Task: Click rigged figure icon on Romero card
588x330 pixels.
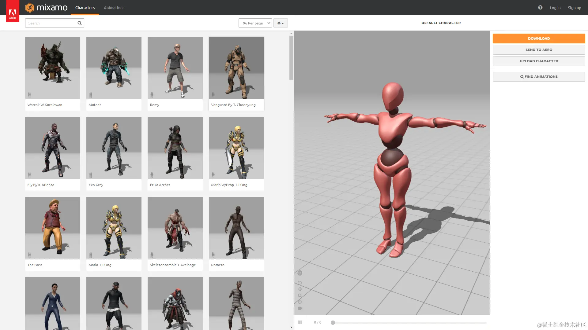Action: click(213, 255)
